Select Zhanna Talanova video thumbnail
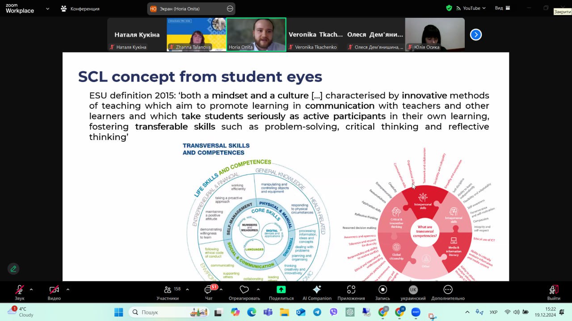Screen dimensions: 572x321 196,34
